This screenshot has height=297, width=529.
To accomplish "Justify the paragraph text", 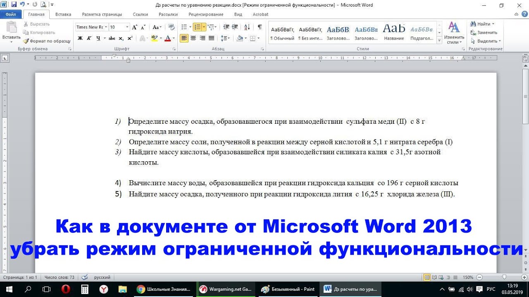I will click(x=211, y=38).
